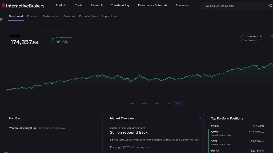
Task: Switch to the Positions tab
Action: [x=33, y=16]
